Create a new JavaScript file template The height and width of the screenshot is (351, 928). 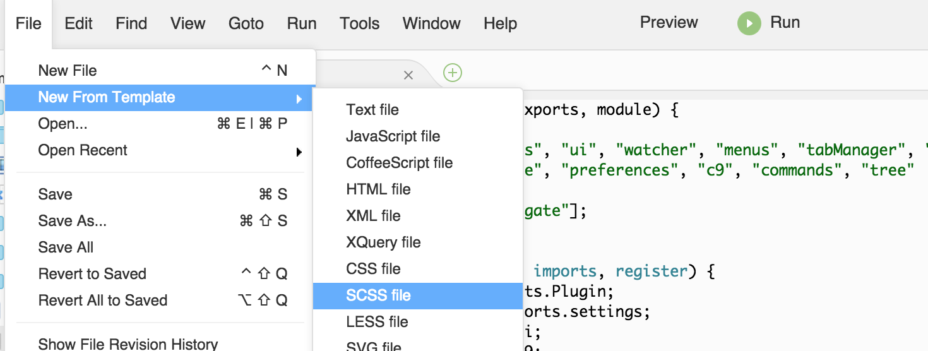coord(418,136)
